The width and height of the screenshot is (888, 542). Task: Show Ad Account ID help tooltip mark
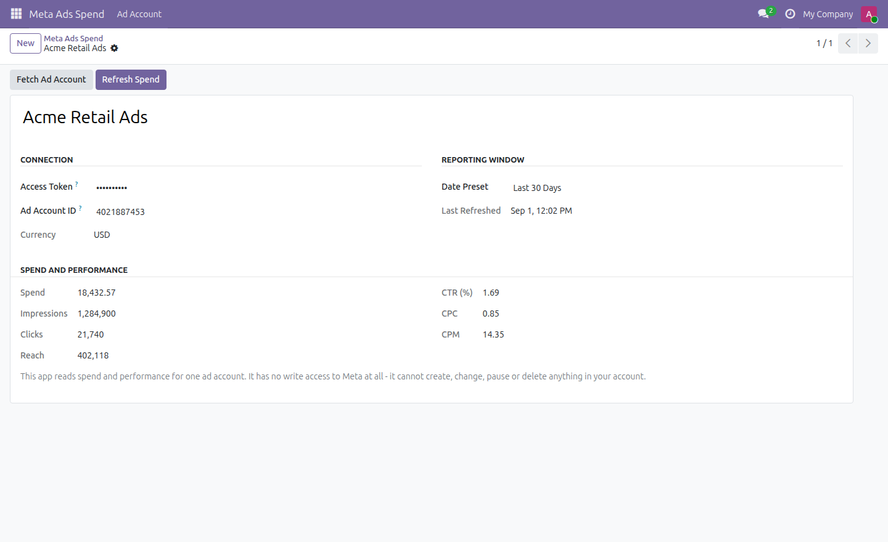[x=80, y=208]
